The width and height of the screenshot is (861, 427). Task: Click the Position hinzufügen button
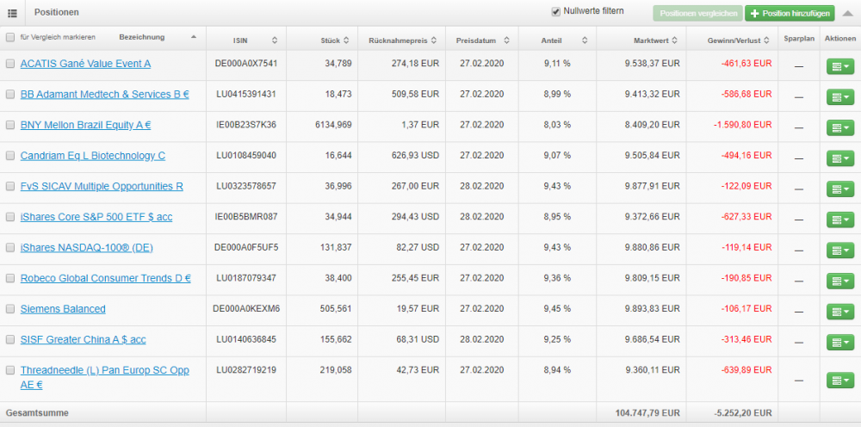tap(789, 13)
